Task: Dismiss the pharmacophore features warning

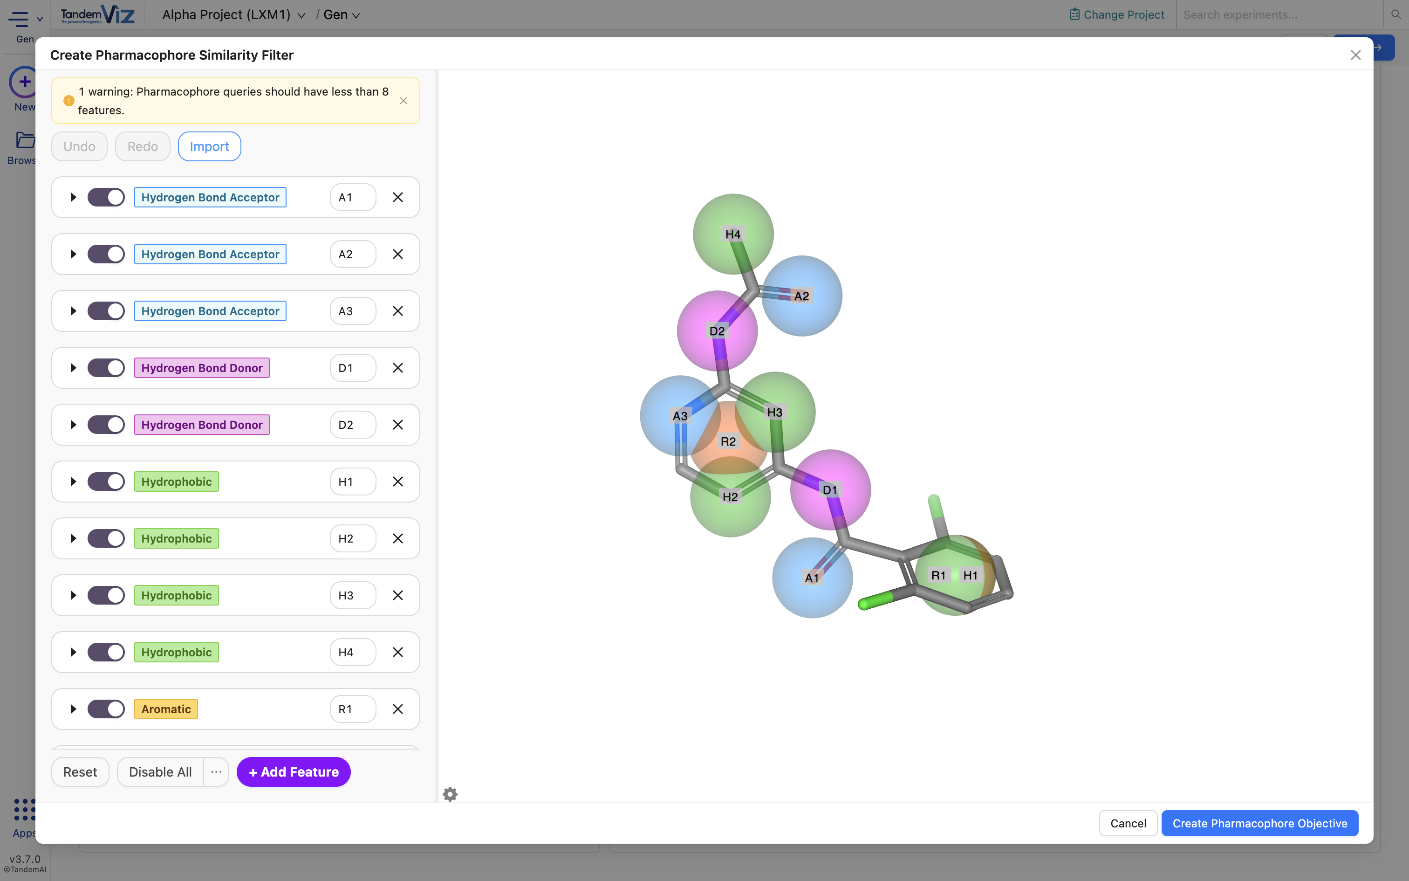Action: point(403,100)
